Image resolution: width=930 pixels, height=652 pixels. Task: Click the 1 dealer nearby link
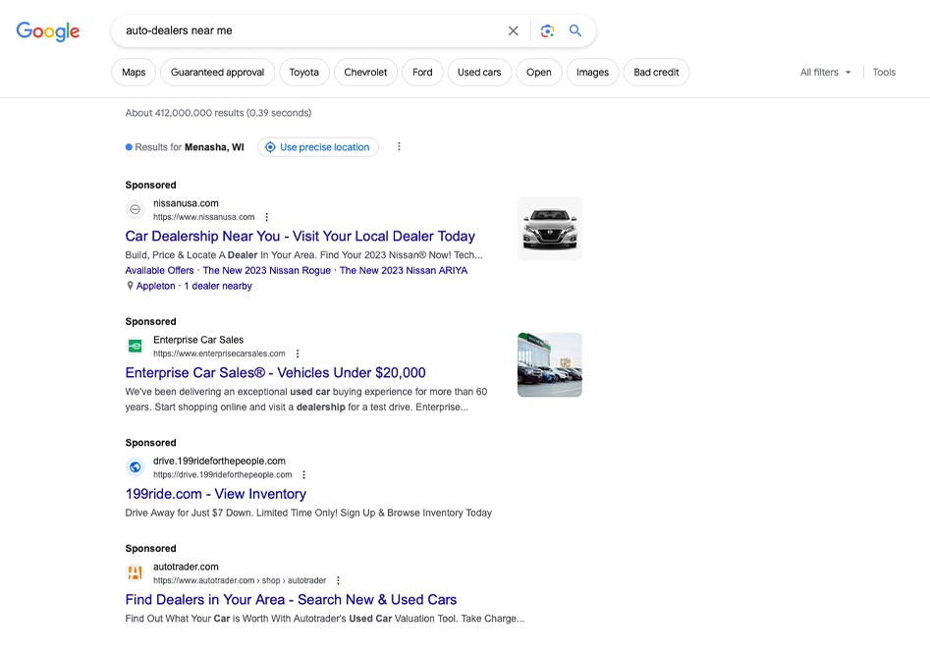point(218,286)
